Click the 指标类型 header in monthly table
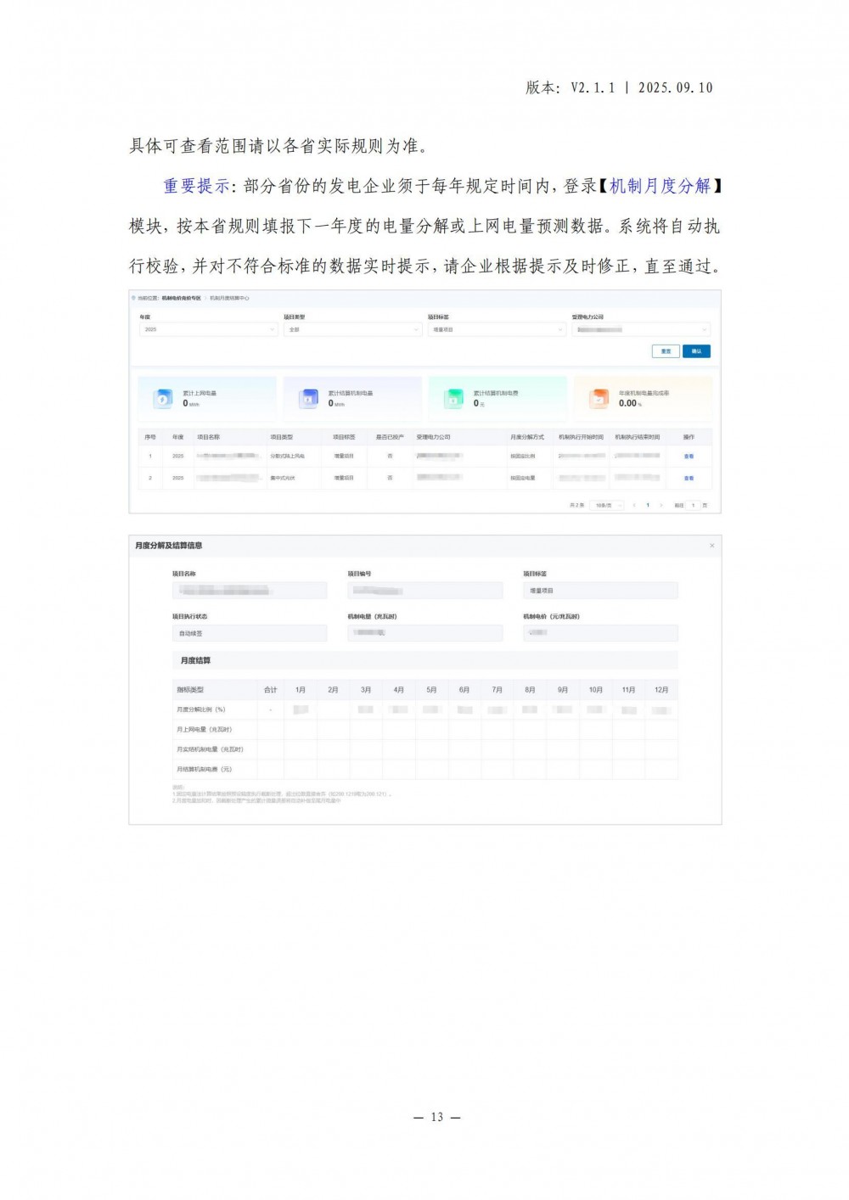849x1200 pixels. pos(190,690)
